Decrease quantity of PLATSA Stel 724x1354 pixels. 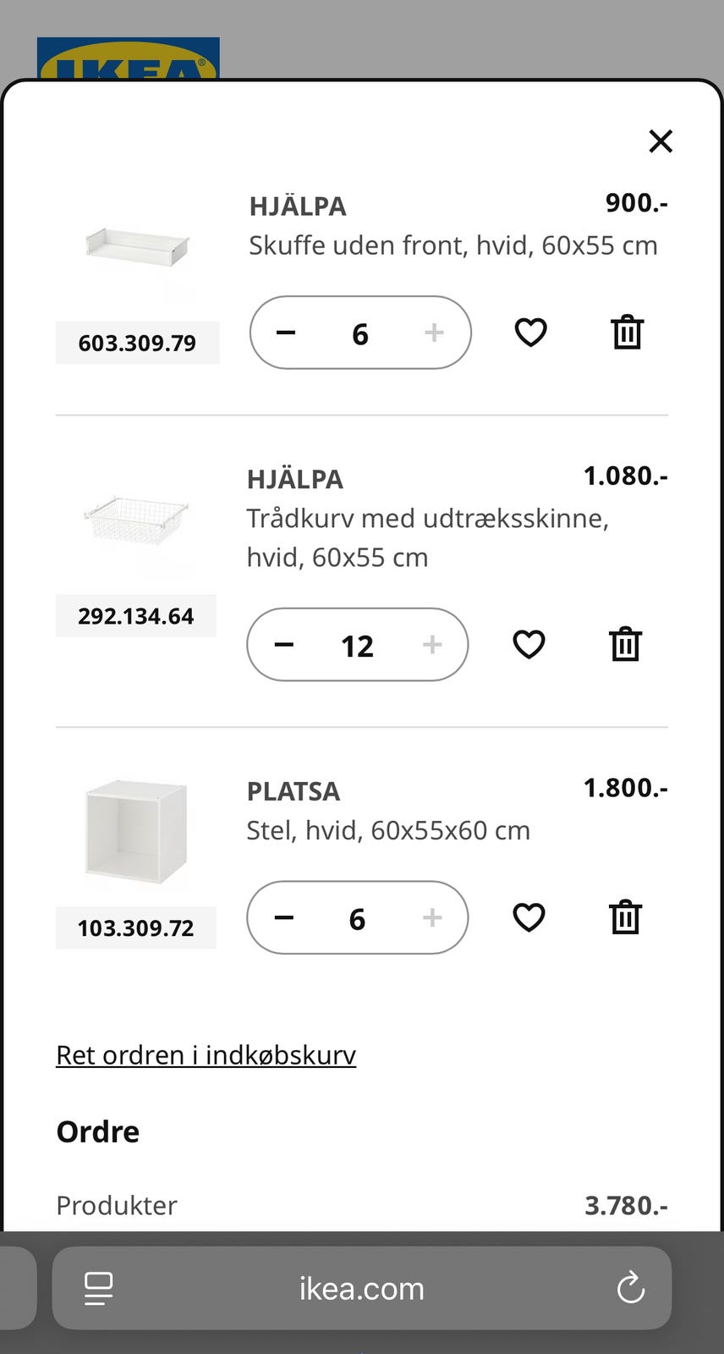tap(284, 917)
